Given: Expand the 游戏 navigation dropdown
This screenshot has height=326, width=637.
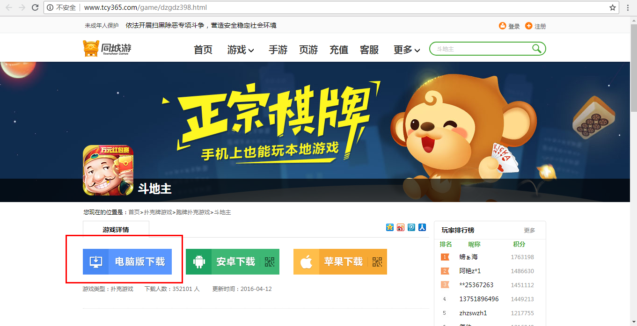Looking at the screenshot, I should click(x=240, y=50).
